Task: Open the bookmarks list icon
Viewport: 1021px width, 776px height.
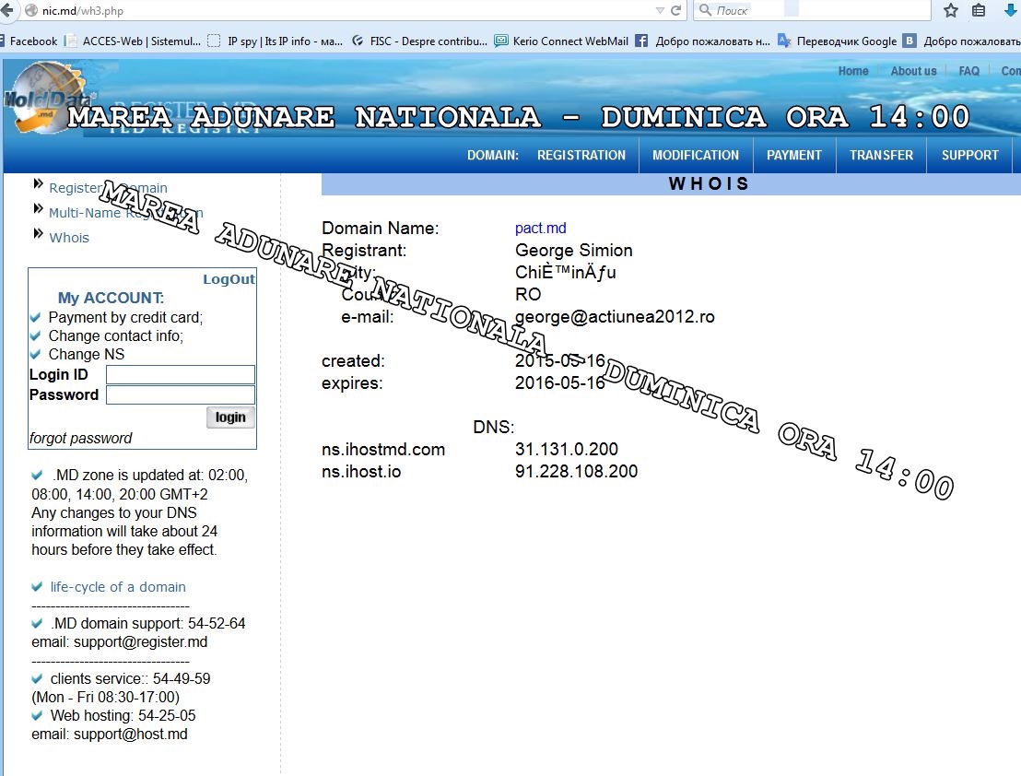Action: 978,10
